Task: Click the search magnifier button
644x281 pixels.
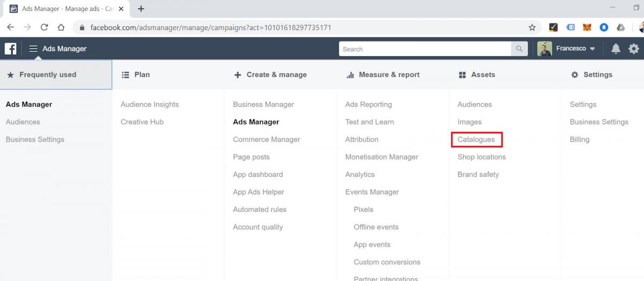Action: 519,49
